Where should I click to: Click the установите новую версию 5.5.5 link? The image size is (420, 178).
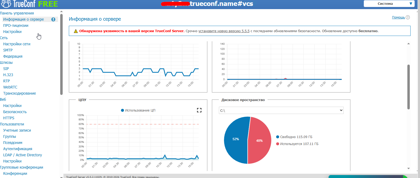tap(224, 31)
